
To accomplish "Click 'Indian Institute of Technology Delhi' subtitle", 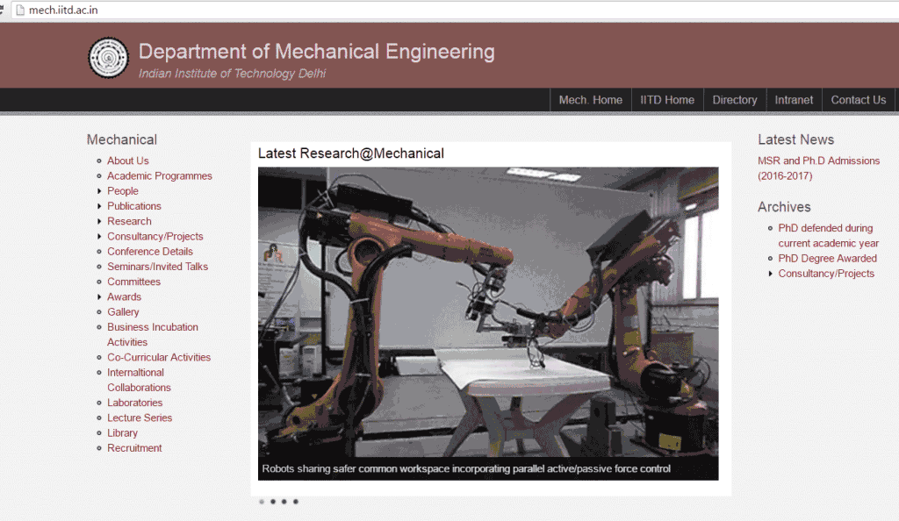I will pos(232,74).
